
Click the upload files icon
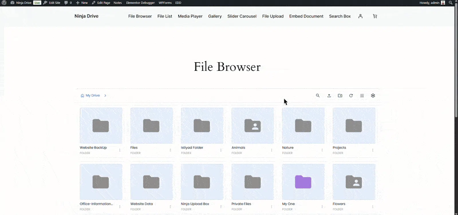click(329, 95)
